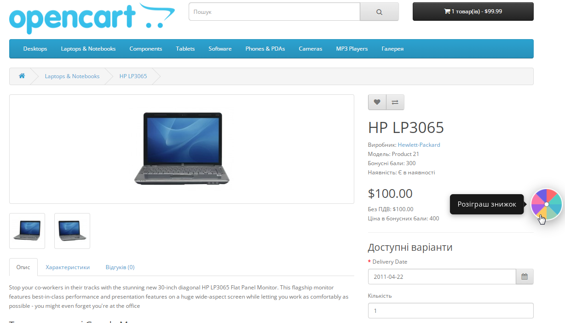This screenshot has height=323, width=565.
Task: Switch to the Відгуків (0) tab
Action: coord(120,267)
